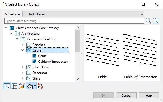Click the magnifying glass search icon
The width and height of the screenshot is (163, 102).
(x=148, y=21)
